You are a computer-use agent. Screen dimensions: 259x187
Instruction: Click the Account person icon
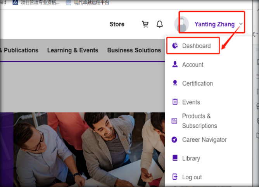[175, 64]
